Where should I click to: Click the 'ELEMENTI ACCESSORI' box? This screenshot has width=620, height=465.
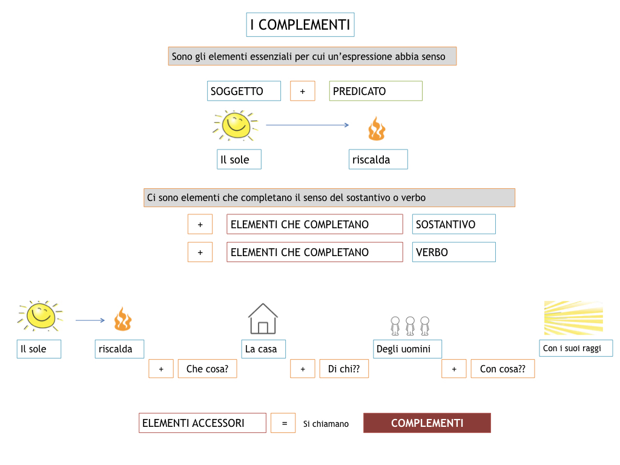click(202, 423)
